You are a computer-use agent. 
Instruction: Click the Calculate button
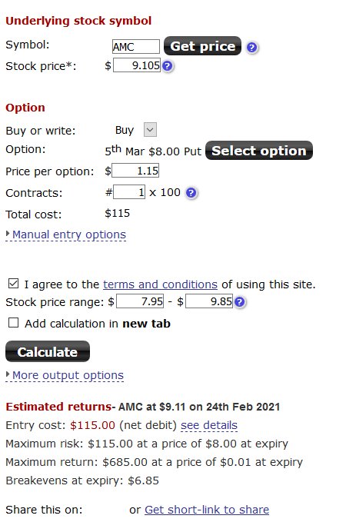[x=48, y=351]
